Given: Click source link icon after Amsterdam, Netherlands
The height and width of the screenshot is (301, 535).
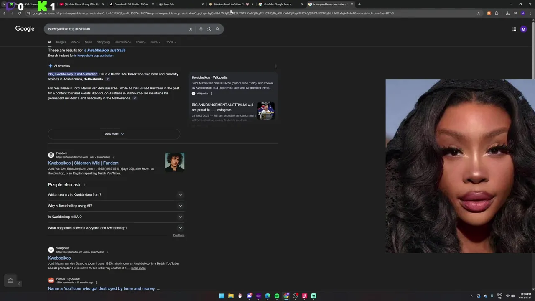Looking at the screenshot, I should [x=107, y=79].
